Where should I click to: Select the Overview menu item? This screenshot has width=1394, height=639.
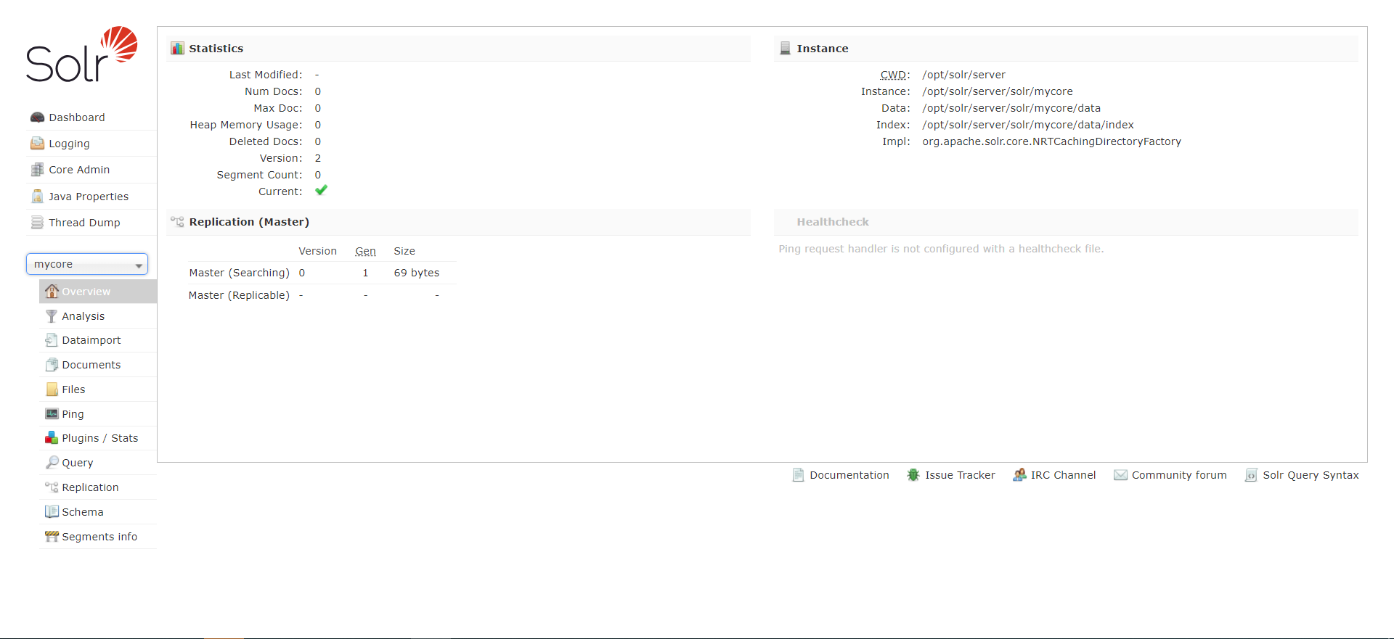point(98,292)
